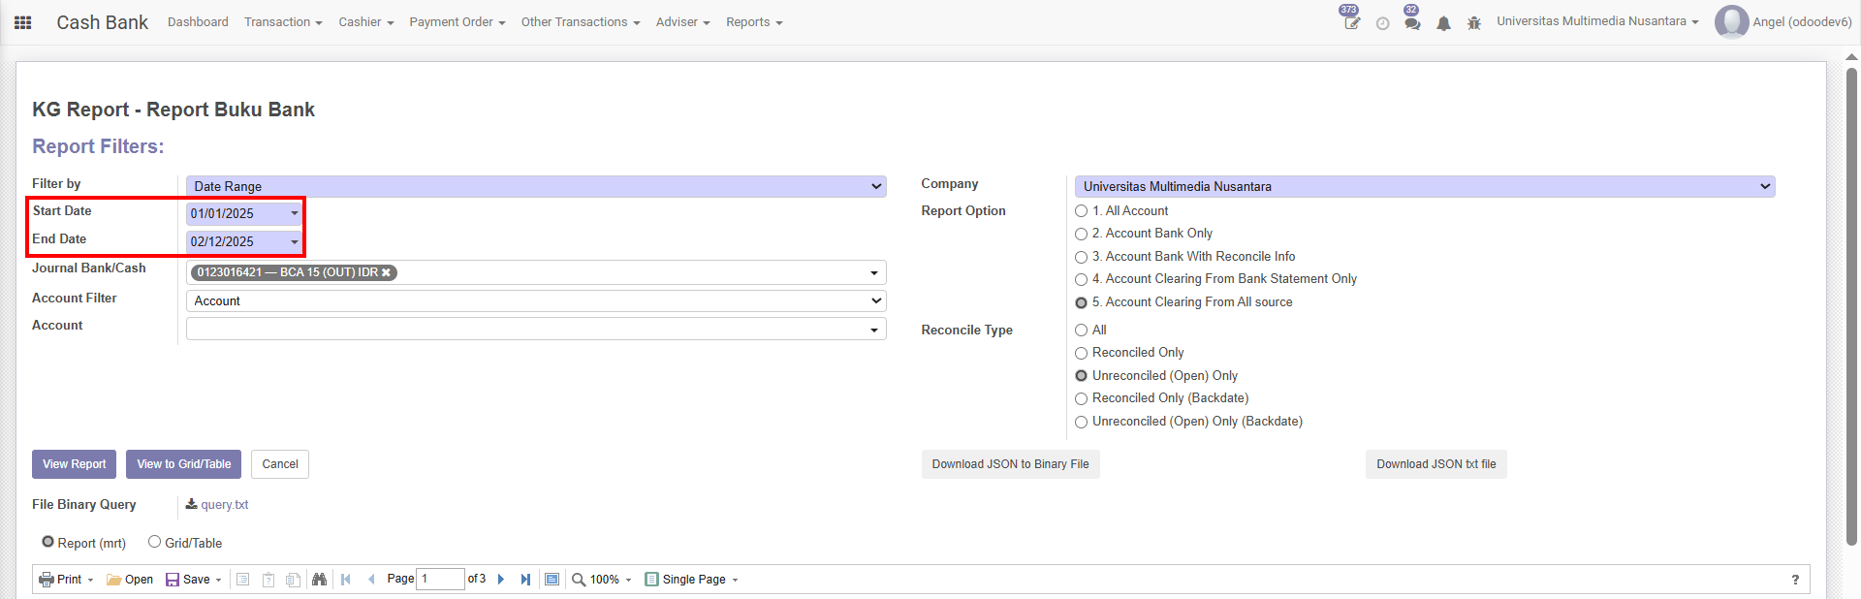The width and height of the screenshot is (1861, 599).
Task: Open the Account Filter dropdown
Action: tap(536, 301)
